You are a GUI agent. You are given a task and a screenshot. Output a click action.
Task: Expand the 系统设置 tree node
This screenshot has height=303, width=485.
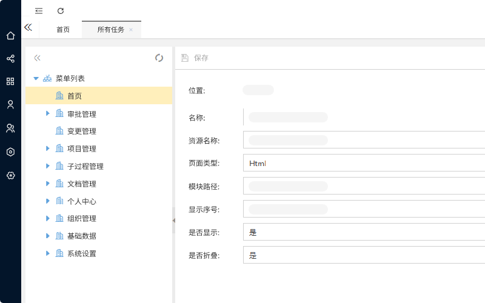click(48, 253)
